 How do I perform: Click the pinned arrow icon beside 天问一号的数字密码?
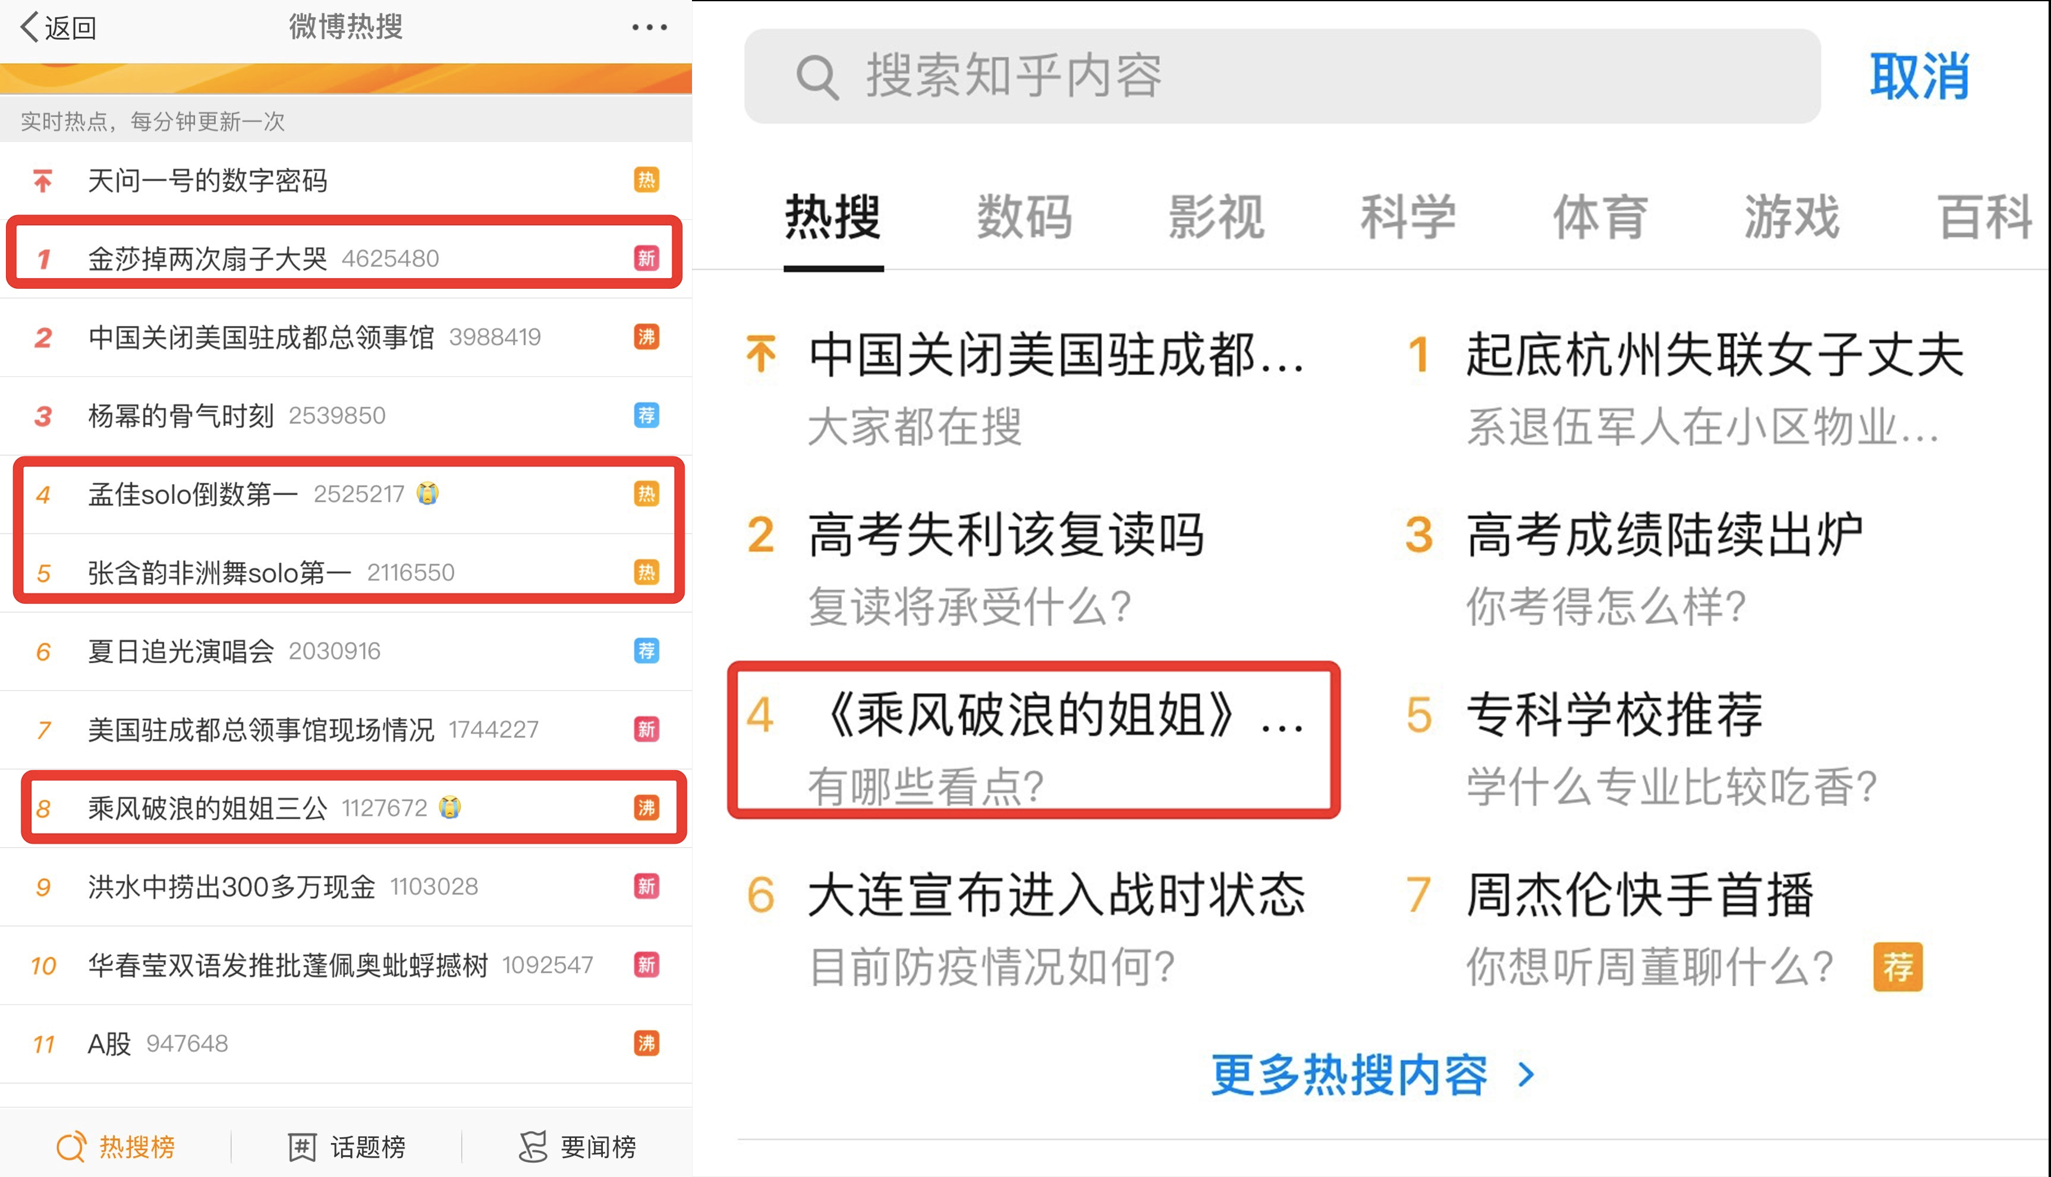[43, 180]
